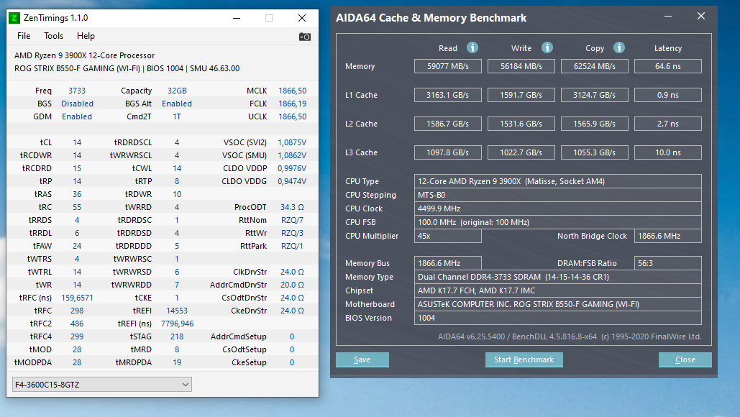This screenshot has width=740, height=417.
Task: Click the L1 Cache Write 1591.7 GB/s field
Action: (521, 95)
